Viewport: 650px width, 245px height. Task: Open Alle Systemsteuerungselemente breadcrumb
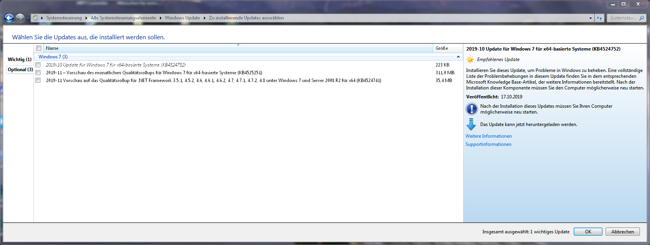click(x=123, y=18)
